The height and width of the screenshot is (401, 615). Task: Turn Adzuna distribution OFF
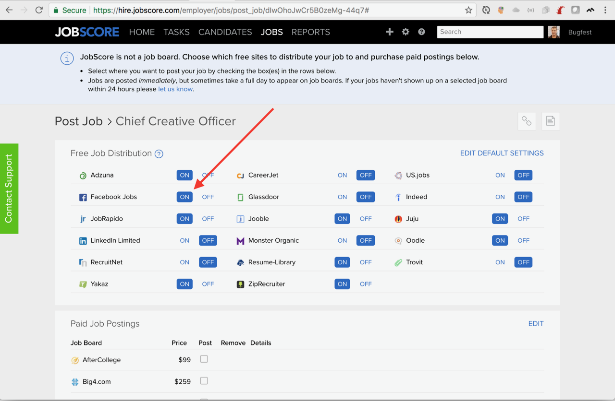tap(208, 175)
